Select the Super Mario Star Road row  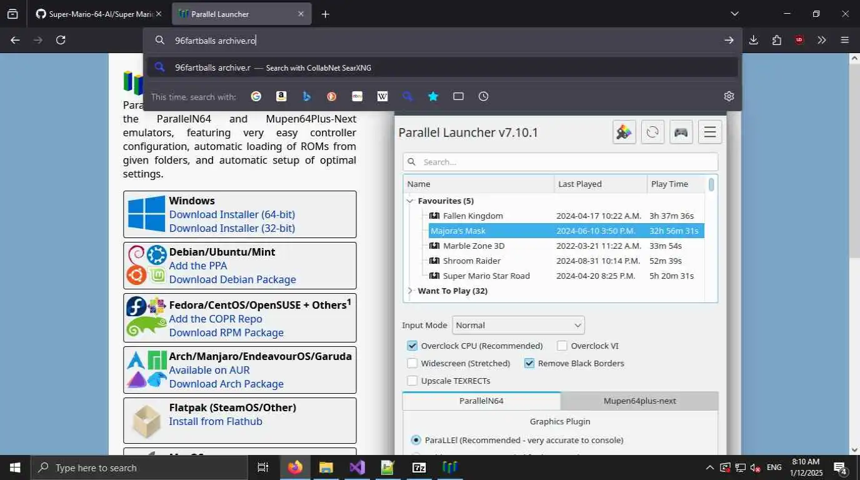tap(566, 276)
